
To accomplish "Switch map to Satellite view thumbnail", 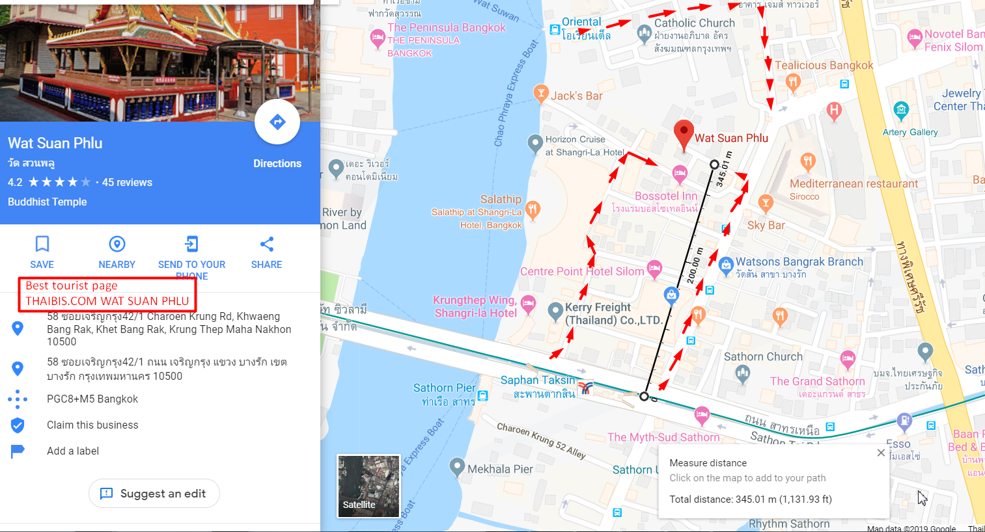I will [368, 486].
